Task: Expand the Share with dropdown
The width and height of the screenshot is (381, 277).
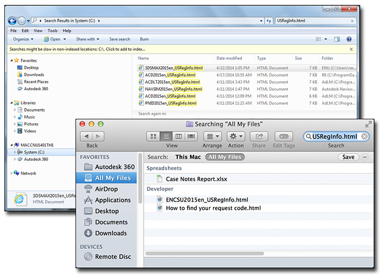Action: point(88,39)
